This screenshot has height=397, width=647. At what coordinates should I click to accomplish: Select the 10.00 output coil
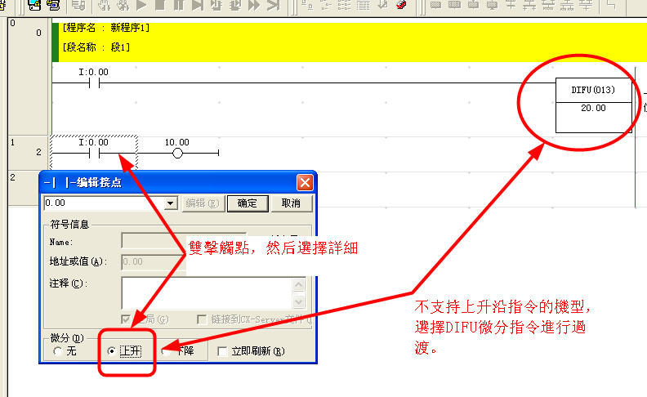pyautogui.click(x=177, y=153)
